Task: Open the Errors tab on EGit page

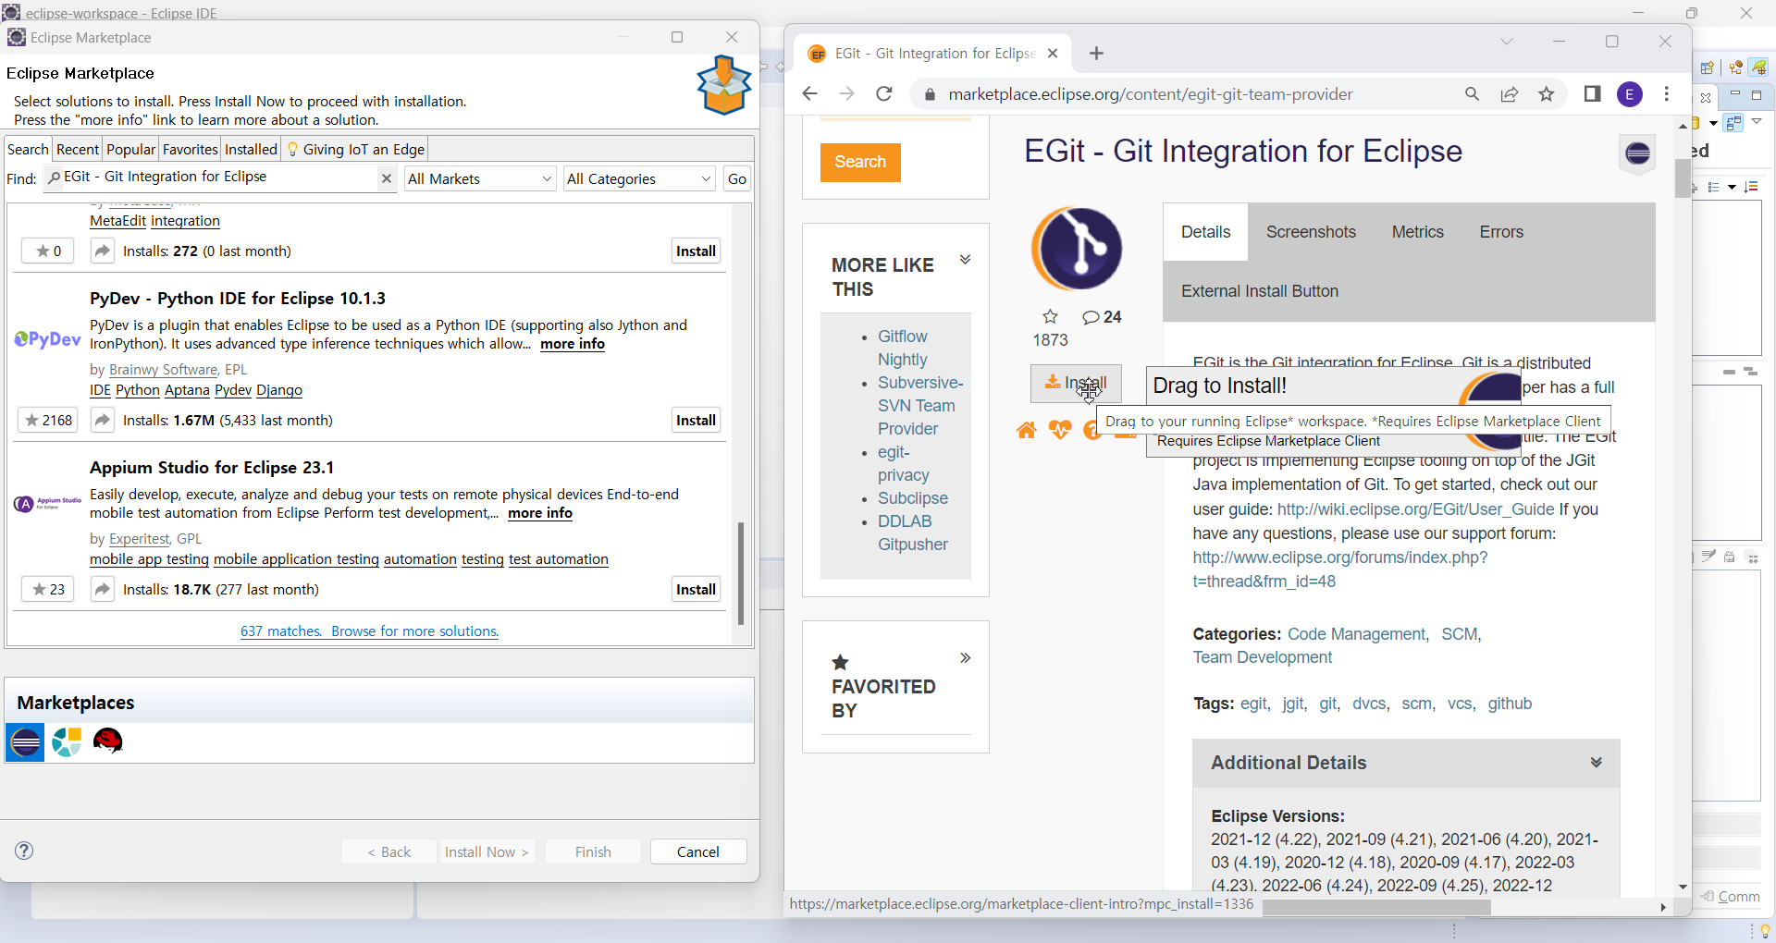Action: click(1501, 232)
